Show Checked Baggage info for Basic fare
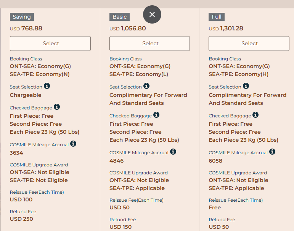 coord(156,115)
